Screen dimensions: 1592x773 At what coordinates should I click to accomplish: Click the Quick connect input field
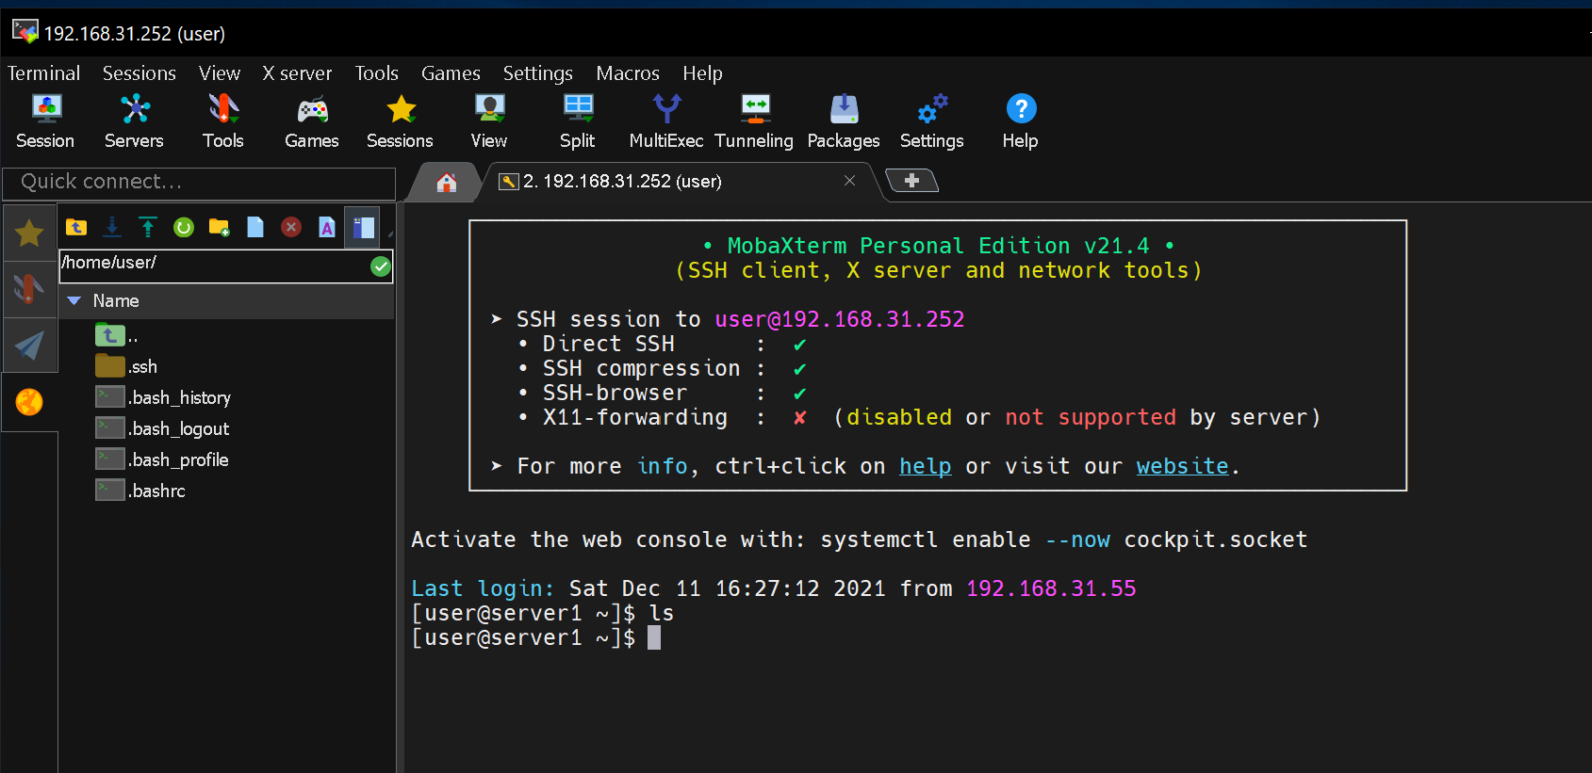[199, 182]
